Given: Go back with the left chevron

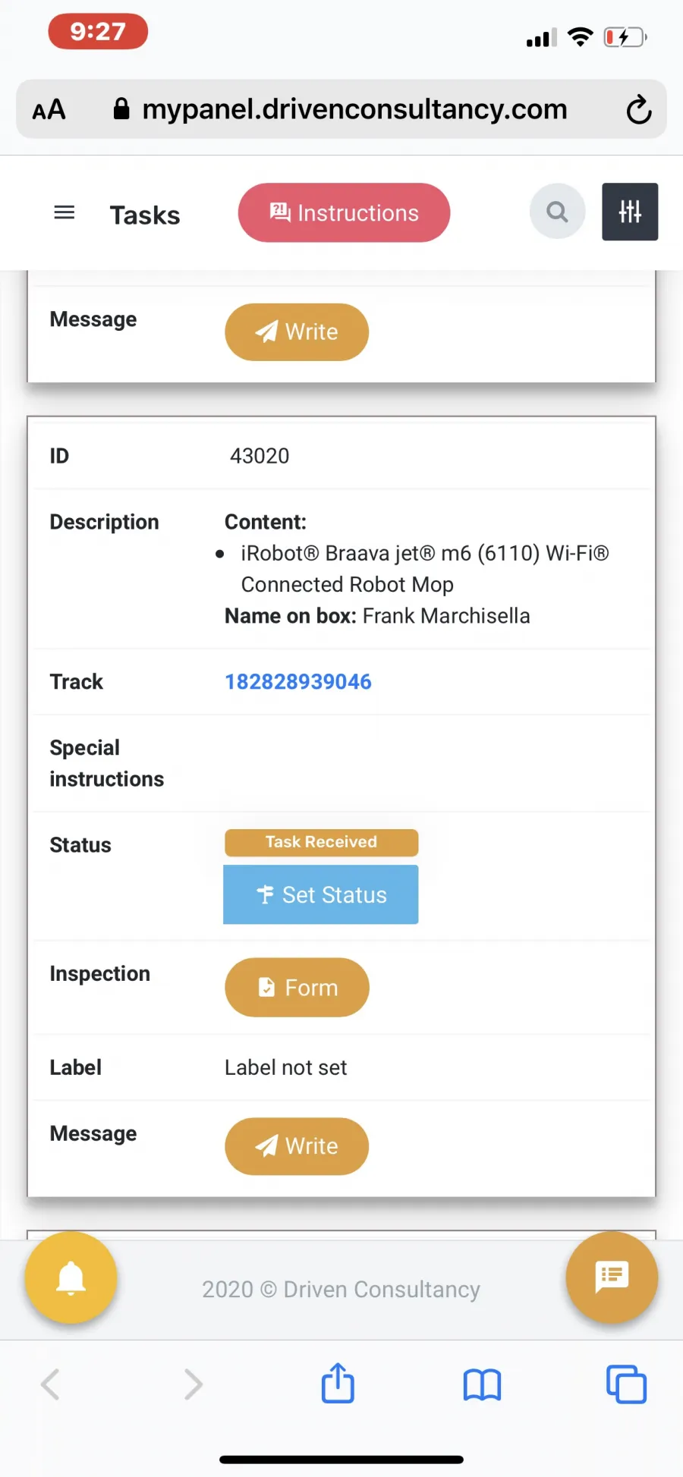Looking at the screenshot, I should 50,1384.
